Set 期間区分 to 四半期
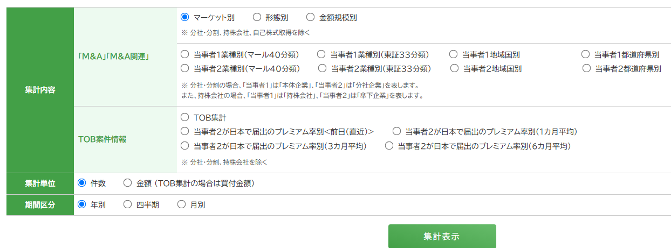671x248 pixels. coord(127,204)
